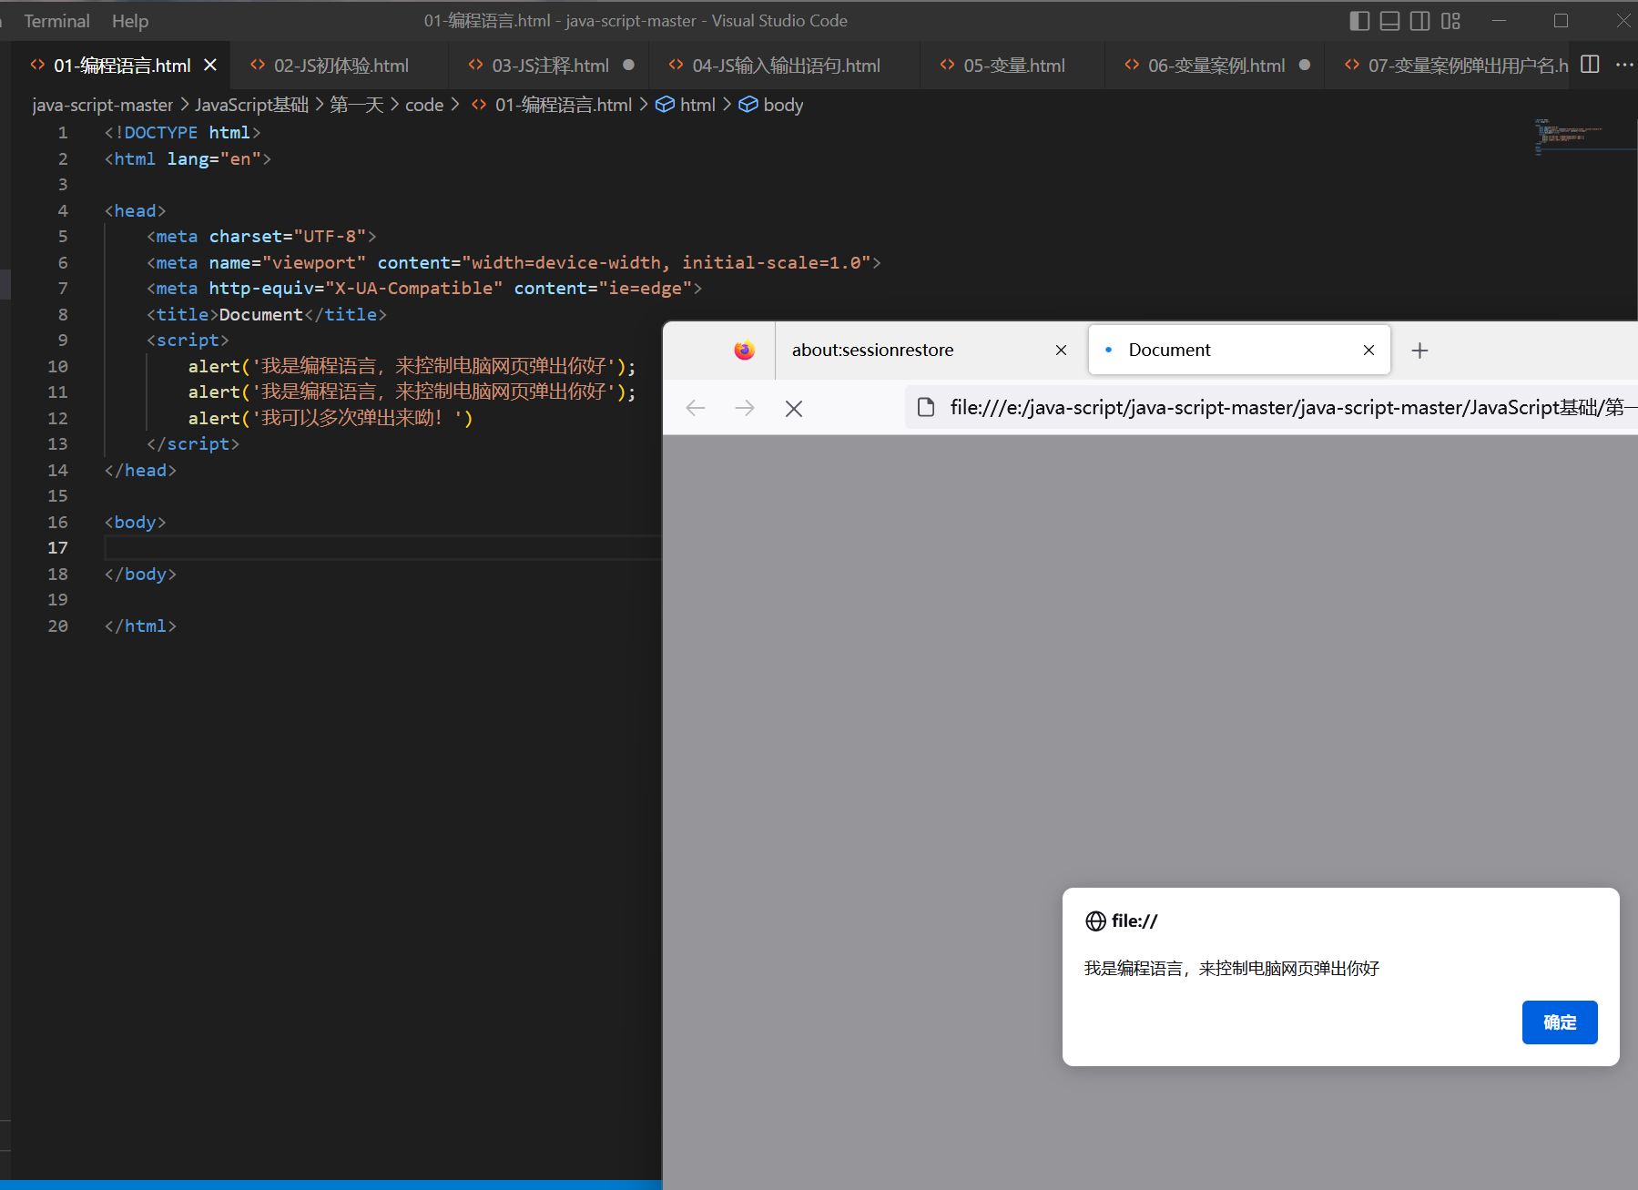Open the 05-变量.html editor tab
Viewport: 1638px width, 1190px height.
(x=1013, y=66)
